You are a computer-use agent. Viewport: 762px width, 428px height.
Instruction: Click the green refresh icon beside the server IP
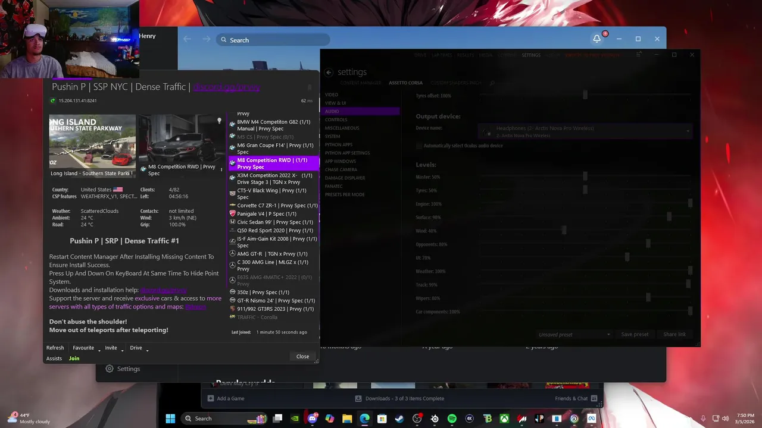point(53,100)
